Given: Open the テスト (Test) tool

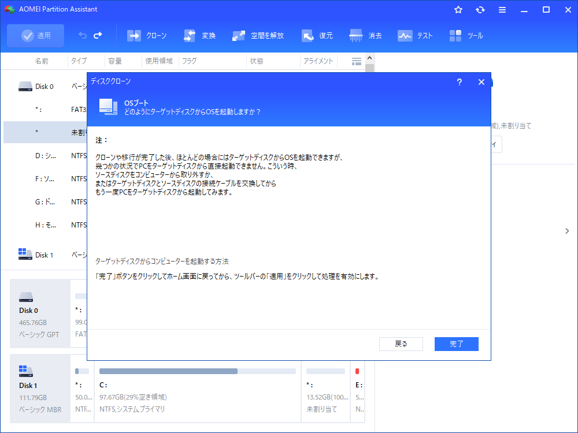Looking at the screenshot, I should tap(415, 36).
